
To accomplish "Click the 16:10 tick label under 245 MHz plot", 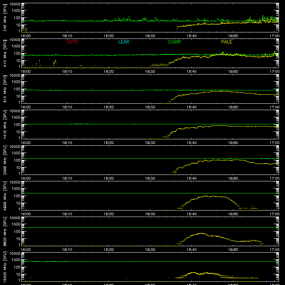I will click(67, 36).
